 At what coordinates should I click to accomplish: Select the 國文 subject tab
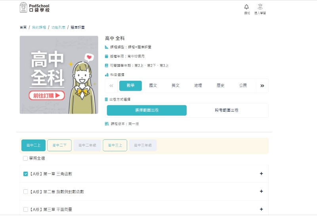click(x=153, y=86)
